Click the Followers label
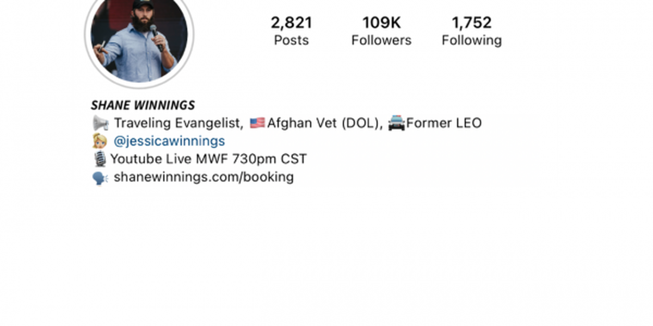Image resolution: width=653 pixels, height=326 pixels. [381, 40]
